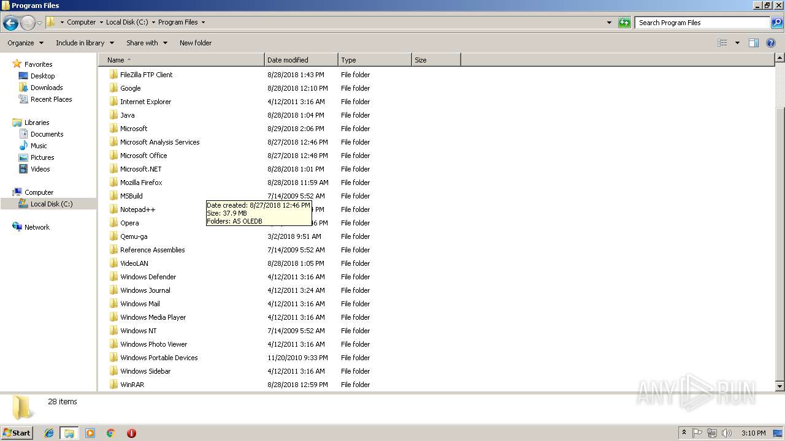Open the view options dropdown arrow

(737, 43)
